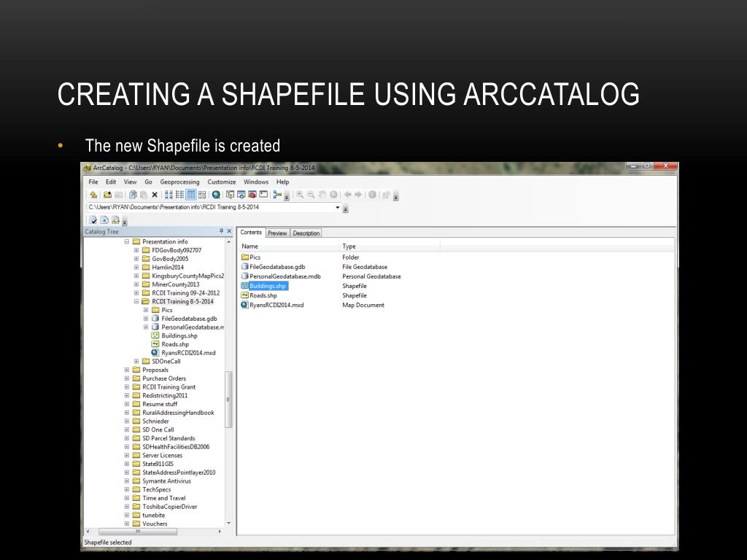Pin the Catalog Tree panel
This screenshot has width=747, height=560.
(221, 231)
